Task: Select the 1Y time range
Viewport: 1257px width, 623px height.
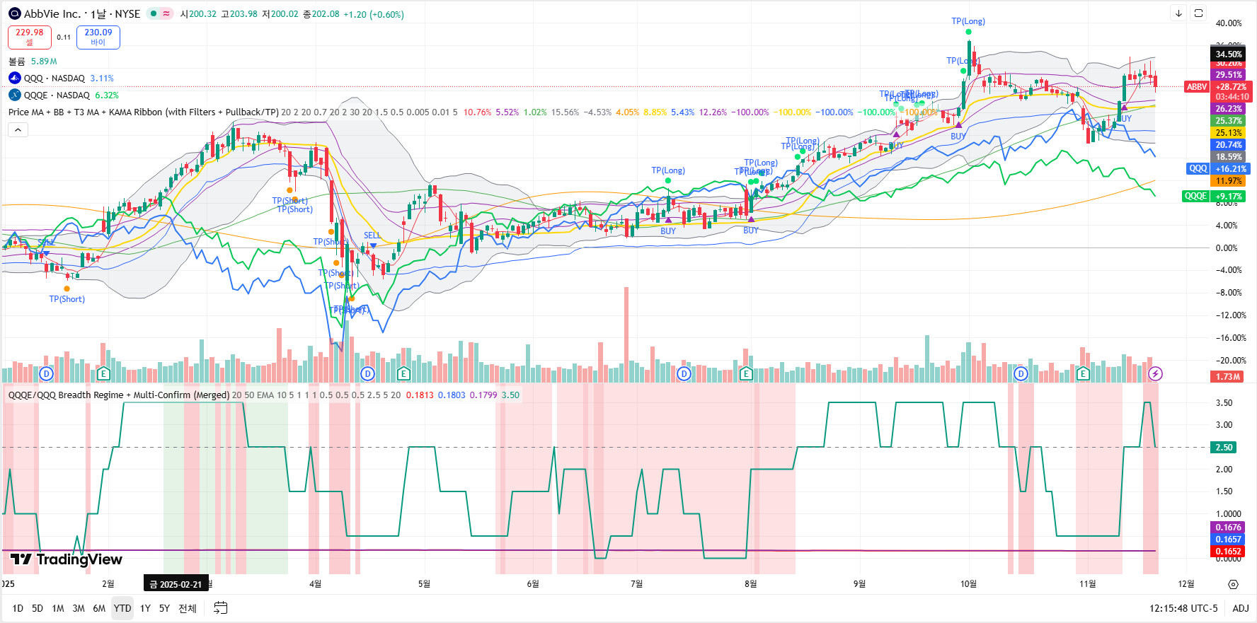Action: click(x=145, y=608)
